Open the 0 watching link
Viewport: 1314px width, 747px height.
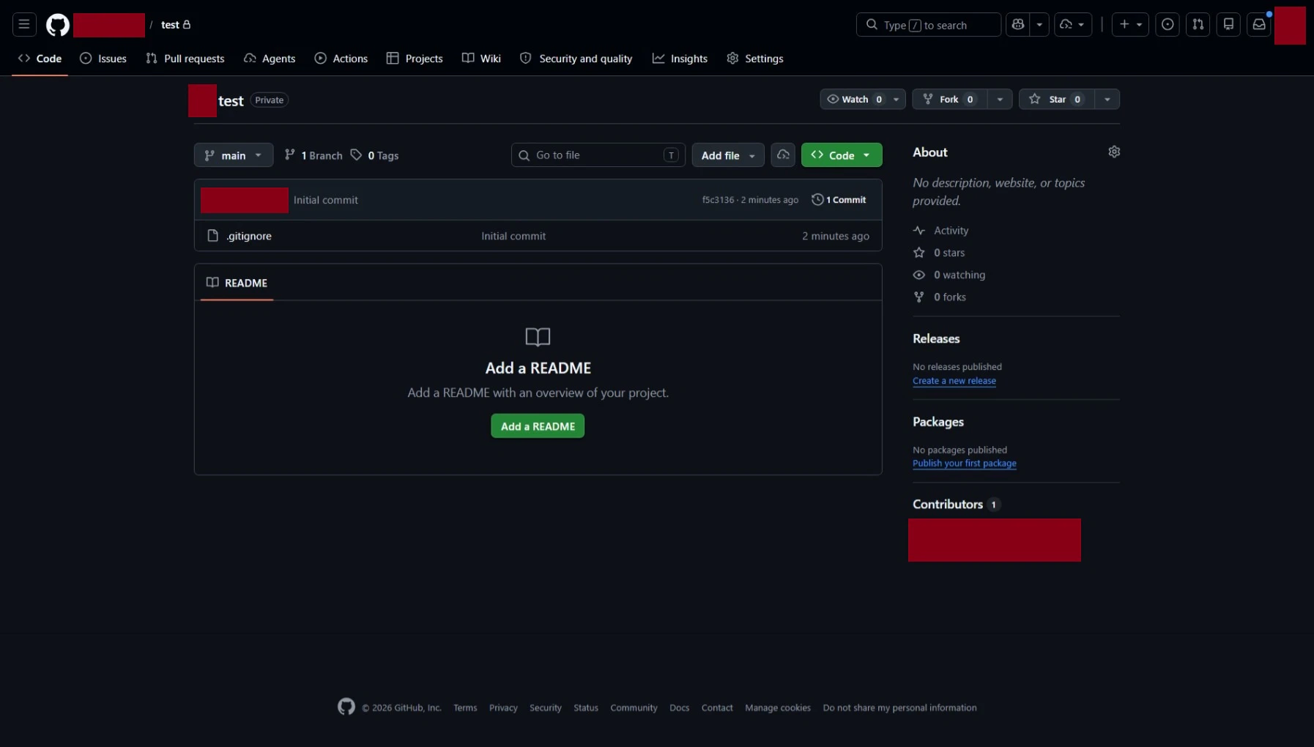coord(949,275)
